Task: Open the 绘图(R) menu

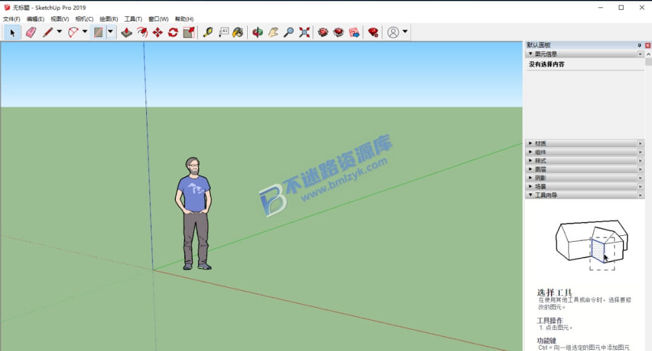Action: tap(109, 19)
